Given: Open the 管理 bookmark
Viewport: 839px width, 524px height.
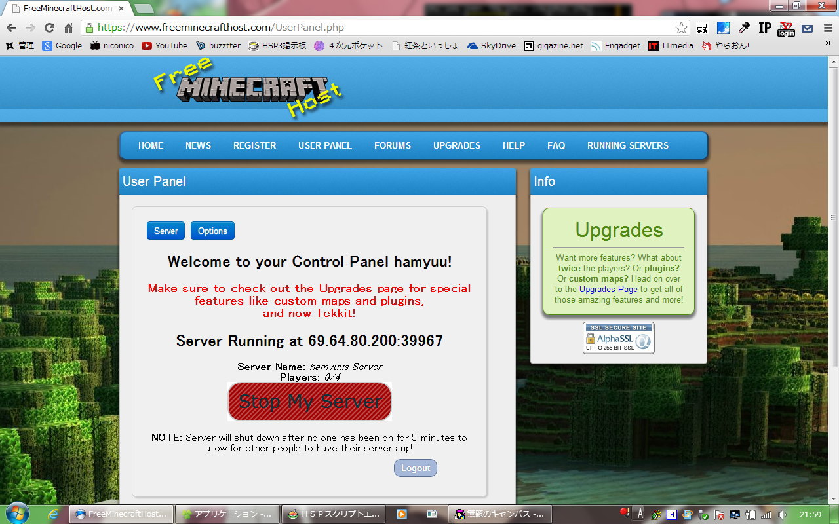Looking at the screenshot, I should pos(20,46).
